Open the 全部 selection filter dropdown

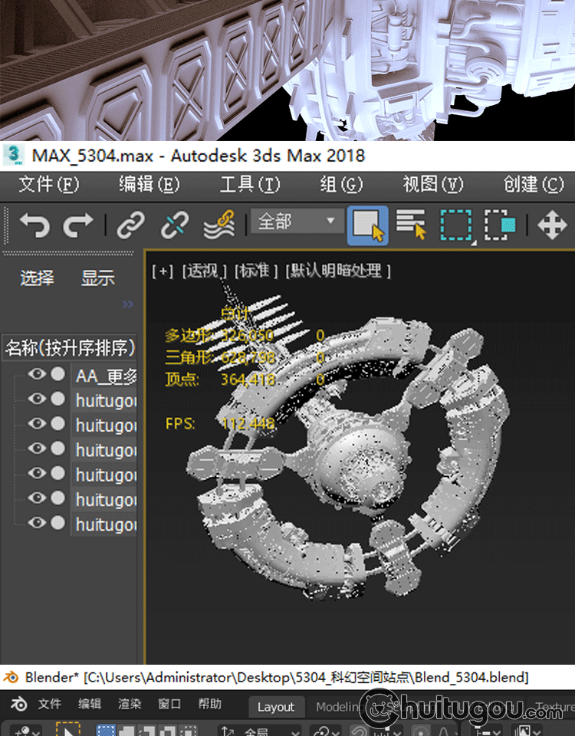[x=297, y=222]
